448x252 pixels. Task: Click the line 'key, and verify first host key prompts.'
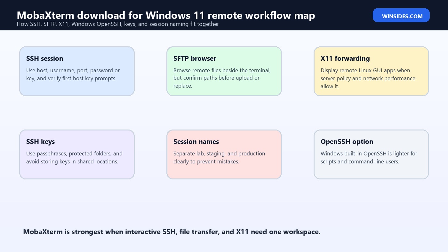(x=71, y=78)
